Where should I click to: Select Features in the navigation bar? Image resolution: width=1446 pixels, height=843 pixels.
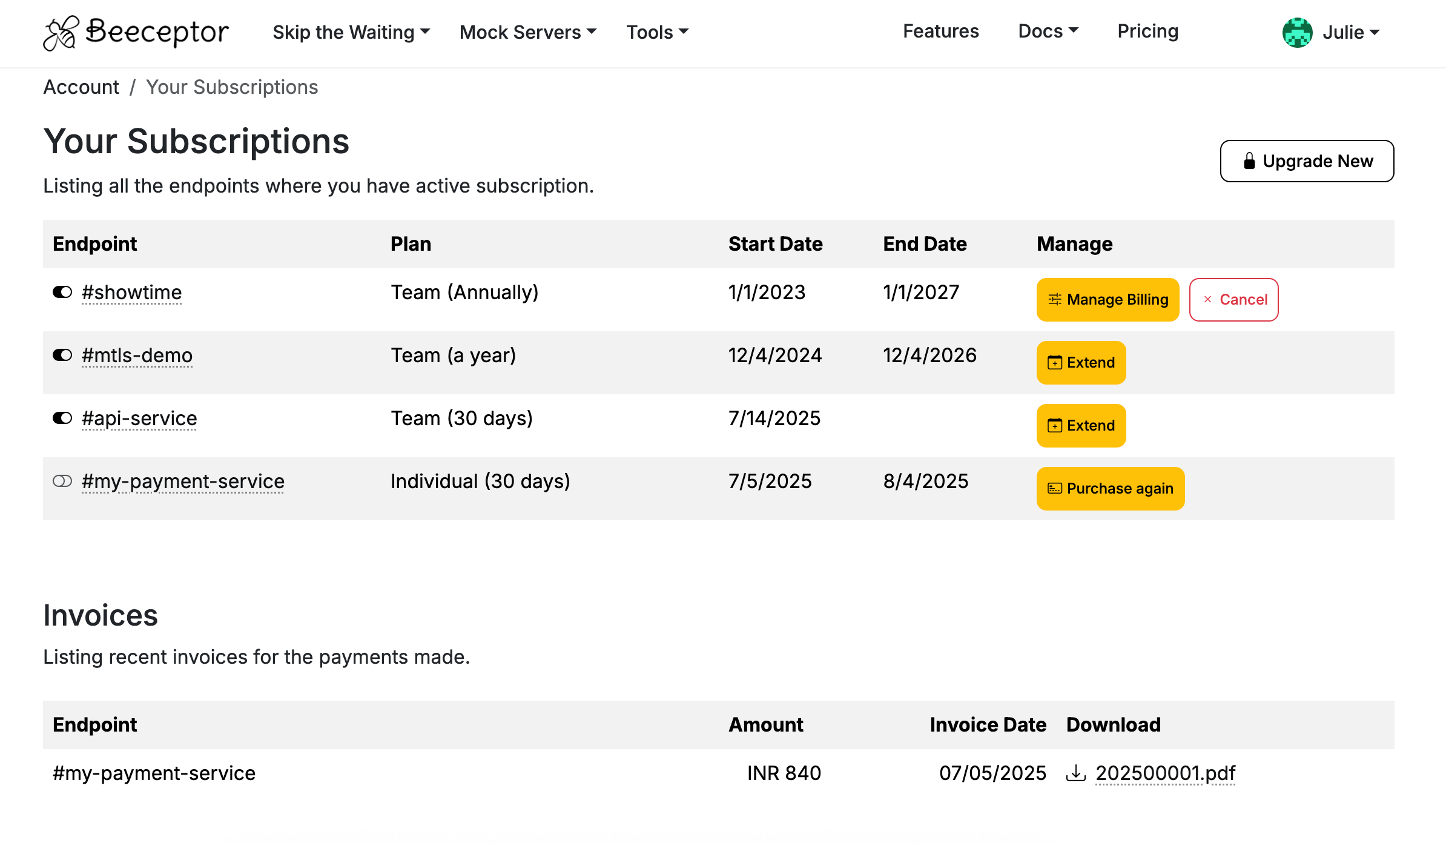click(x=940, y=31)
